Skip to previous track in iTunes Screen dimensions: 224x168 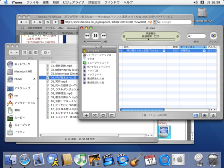pyautogui.click(x=87, y=36)
